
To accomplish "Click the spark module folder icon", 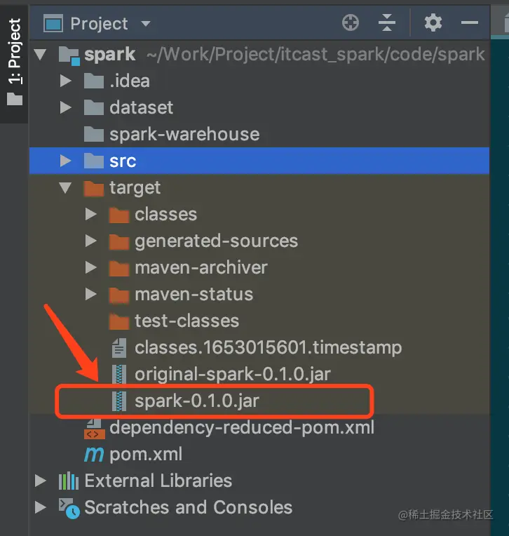I will [69, 55].
